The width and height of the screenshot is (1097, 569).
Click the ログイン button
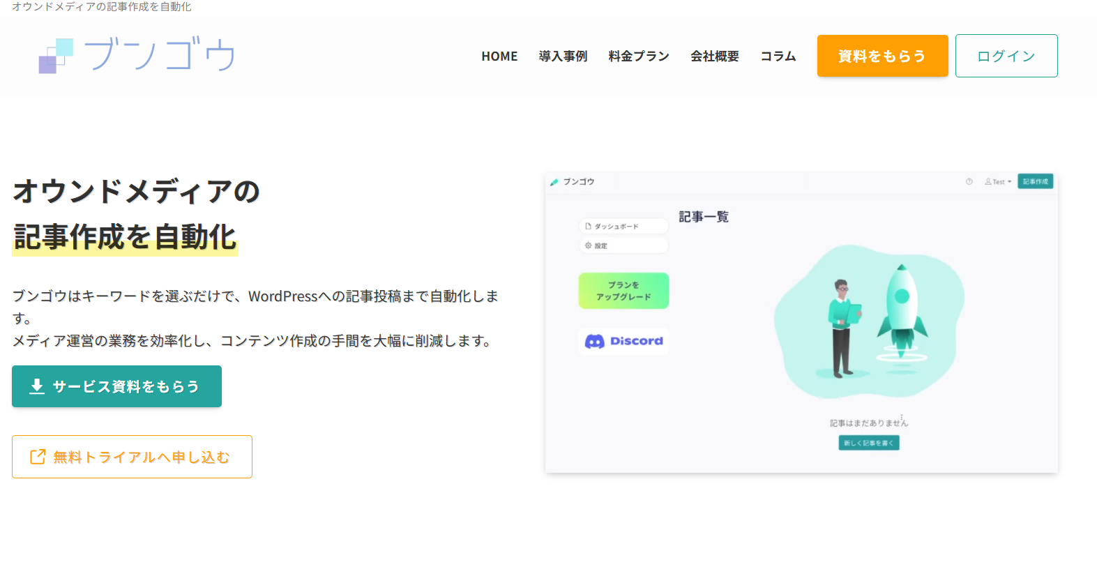(1006, 56)
